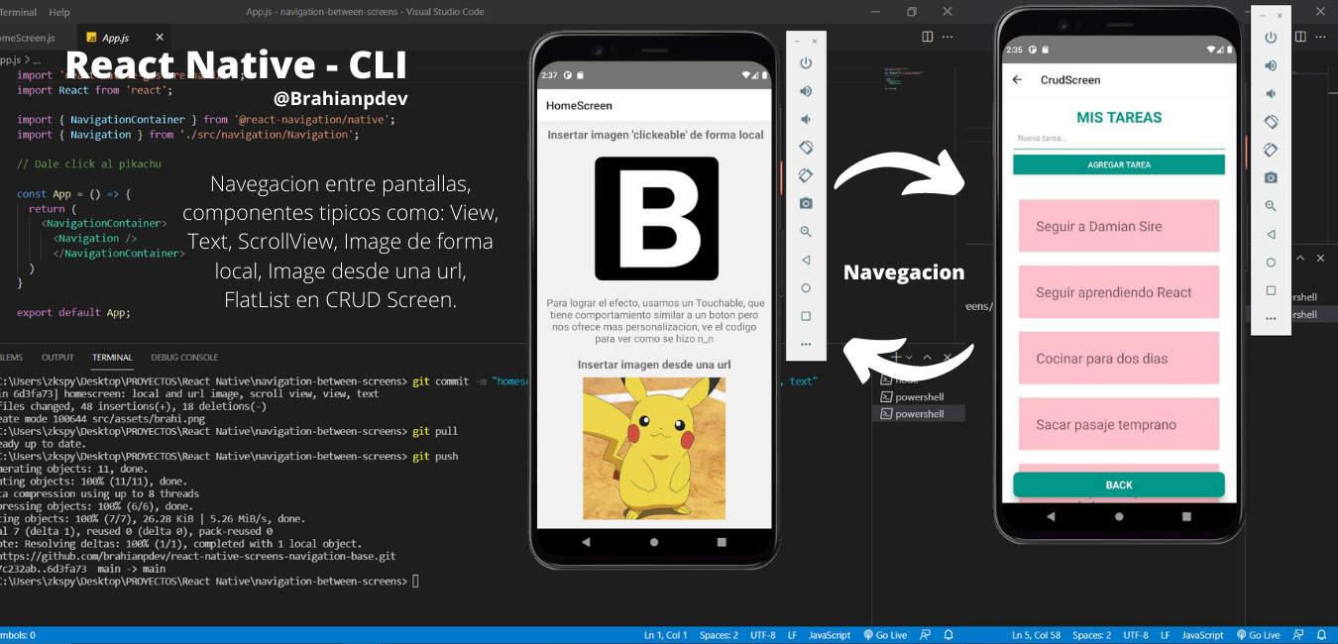The image size is (1338, 644).
Task: Maximize terminal panel with up chevron
Action: tap(927, 357)
